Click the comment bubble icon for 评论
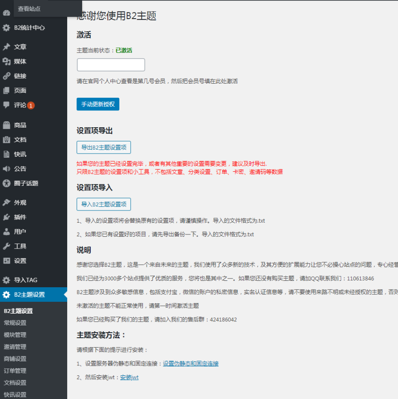This screenshot has height=399, width=398. [x=6, y=105]
